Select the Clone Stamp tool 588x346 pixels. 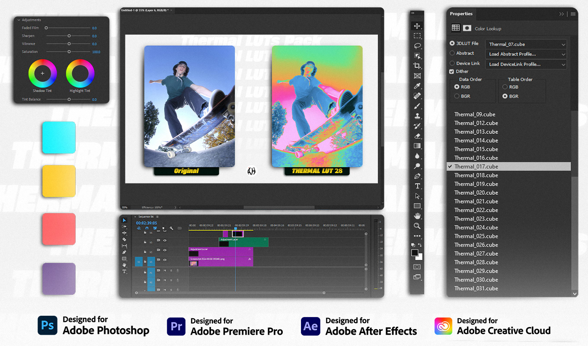(417, 116)
